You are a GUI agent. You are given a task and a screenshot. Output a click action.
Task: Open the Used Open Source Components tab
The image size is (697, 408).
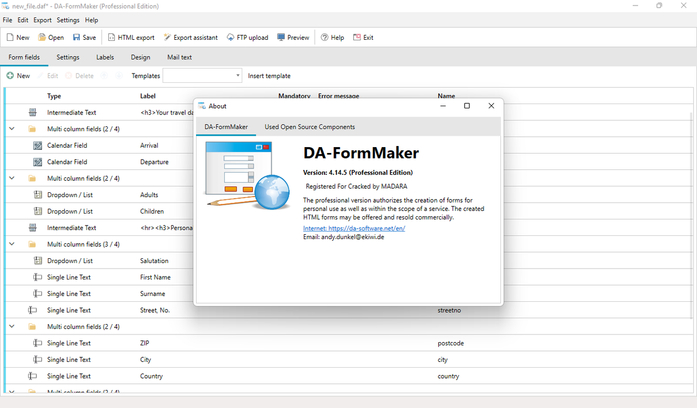310,127
